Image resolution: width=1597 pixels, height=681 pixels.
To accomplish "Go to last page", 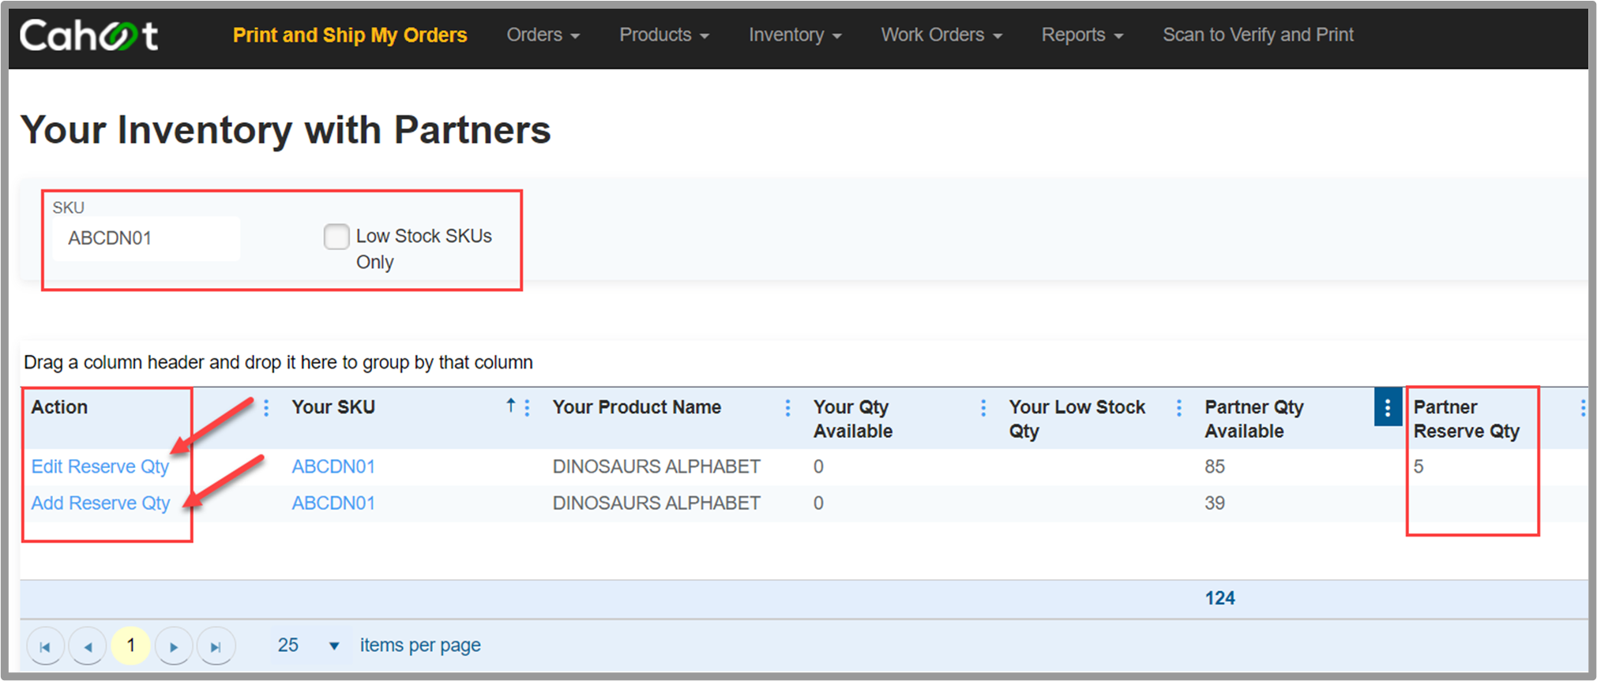I will pyautogui.click(x=216, y=647).
